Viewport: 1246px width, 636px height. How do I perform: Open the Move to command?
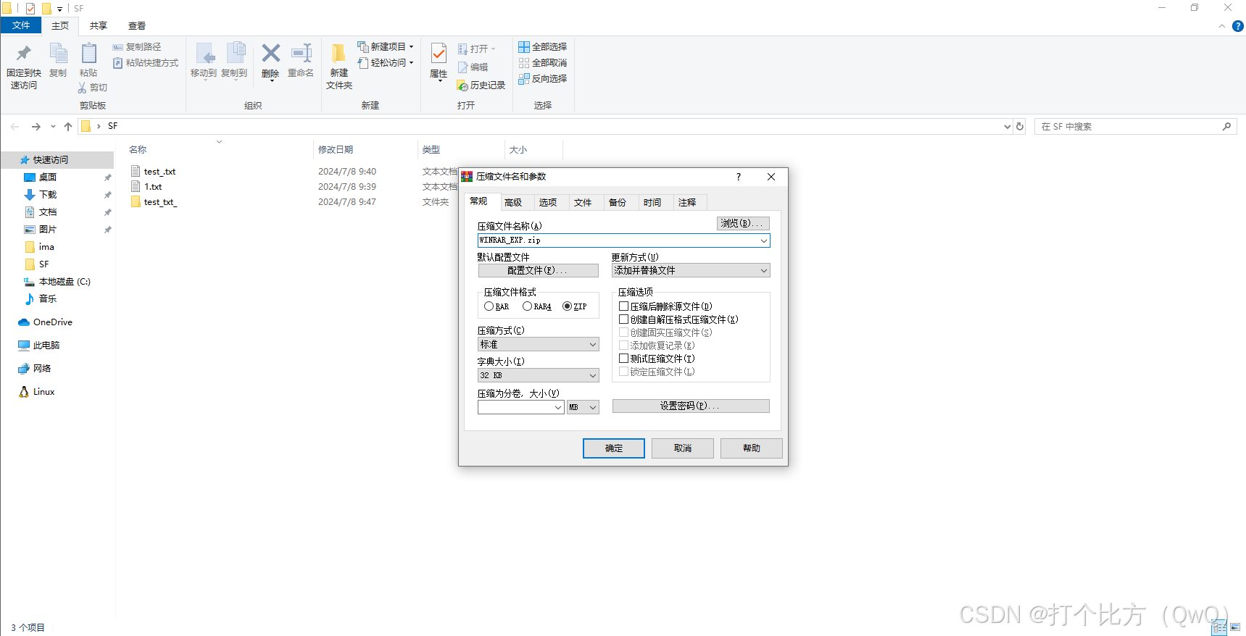click(x=204, y=61)
